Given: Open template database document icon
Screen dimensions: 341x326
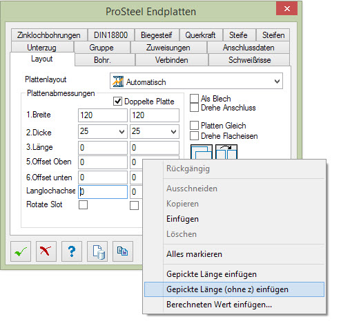Looking at the screenshot, I should [97, 251].
